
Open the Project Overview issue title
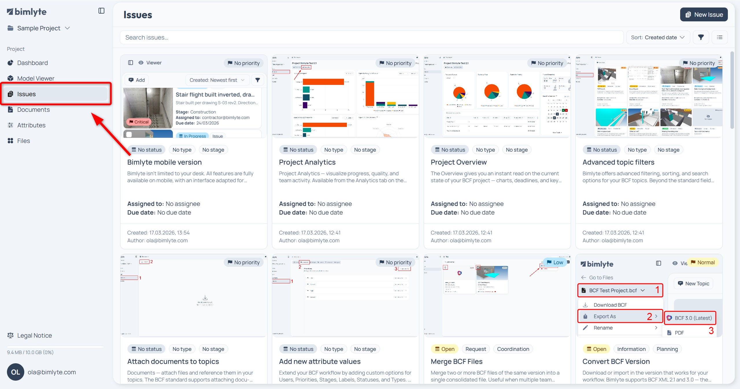tap(459, 162)
